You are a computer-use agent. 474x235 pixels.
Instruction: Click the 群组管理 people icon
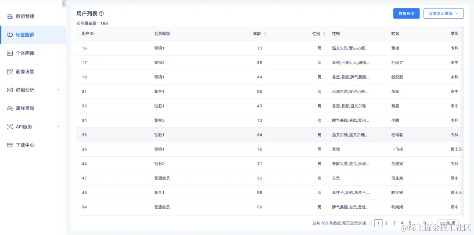click(x=10, y=17)
